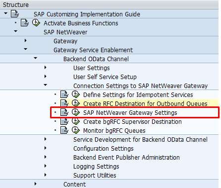The width and height of the screenshot is (221, 188).
Task: Collapse the SAP NetWeaver node
Action: pos(16,31)
